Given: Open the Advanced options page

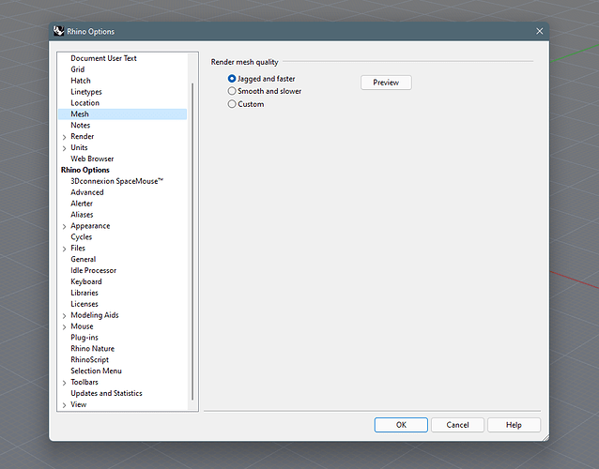Looking at the screenshot, I should [x=87, y=192].
